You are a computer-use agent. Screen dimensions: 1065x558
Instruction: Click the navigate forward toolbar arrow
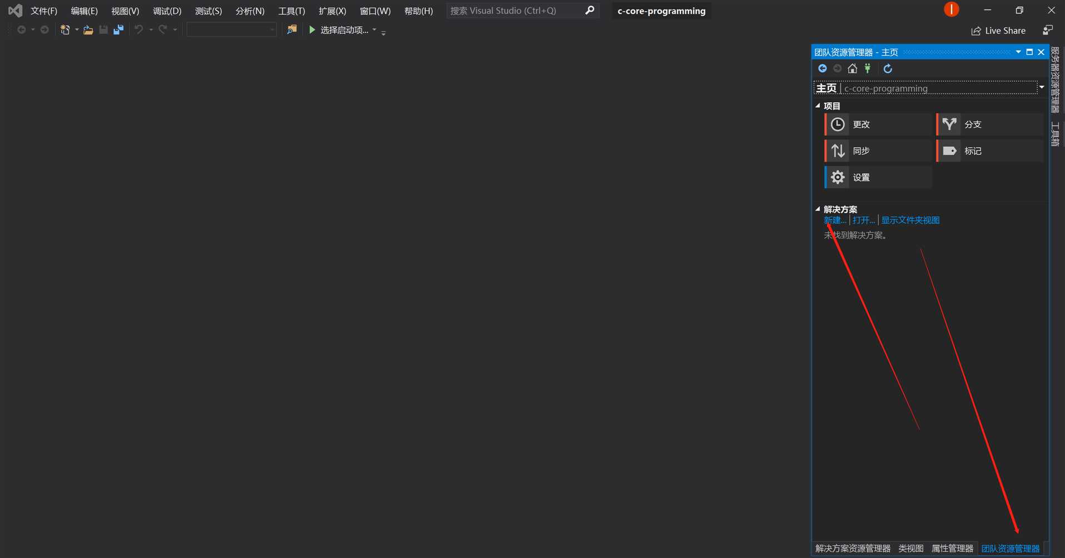(44, 30)
